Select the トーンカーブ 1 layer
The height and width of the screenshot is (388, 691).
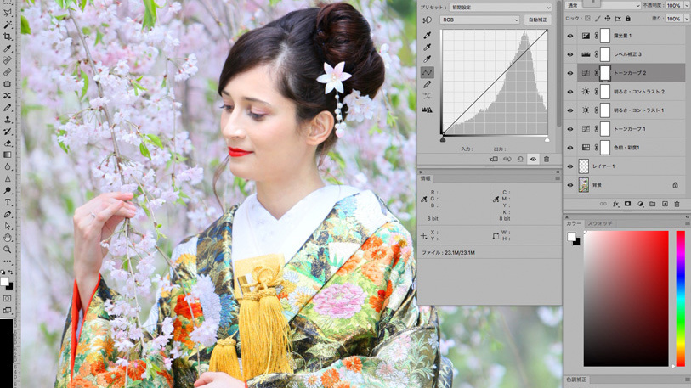click(630, 129)
